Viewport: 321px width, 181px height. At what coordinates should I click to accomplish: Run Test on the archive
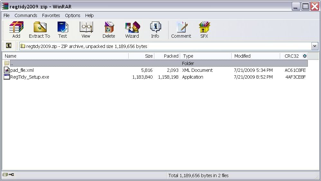coord(63,30)
